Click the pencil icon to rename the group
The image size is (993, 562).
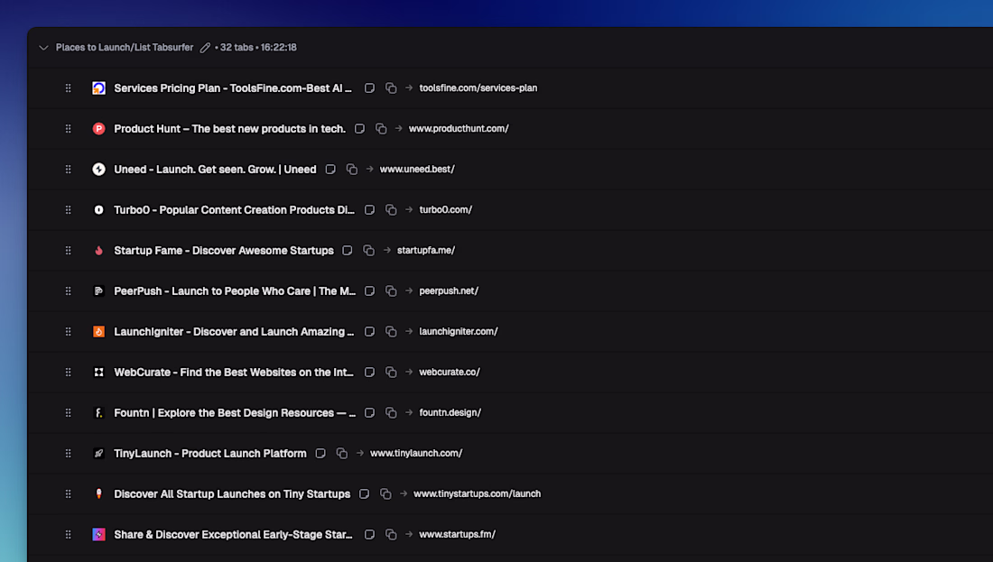pos(205,48)
